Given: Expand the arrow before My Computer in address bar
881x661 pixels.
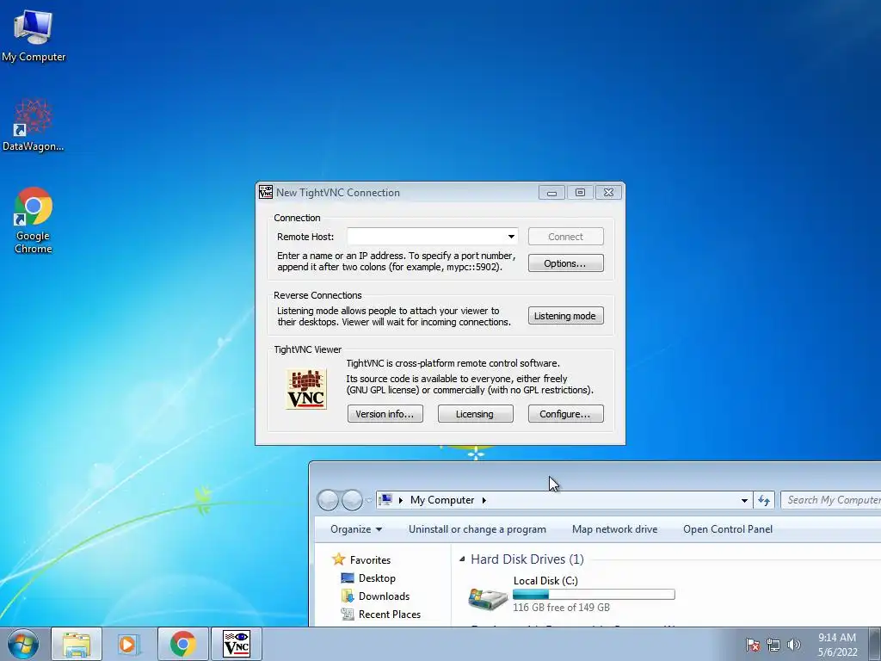Looking at the screenshot, I should pyautogui.click(x=401, y=500).
